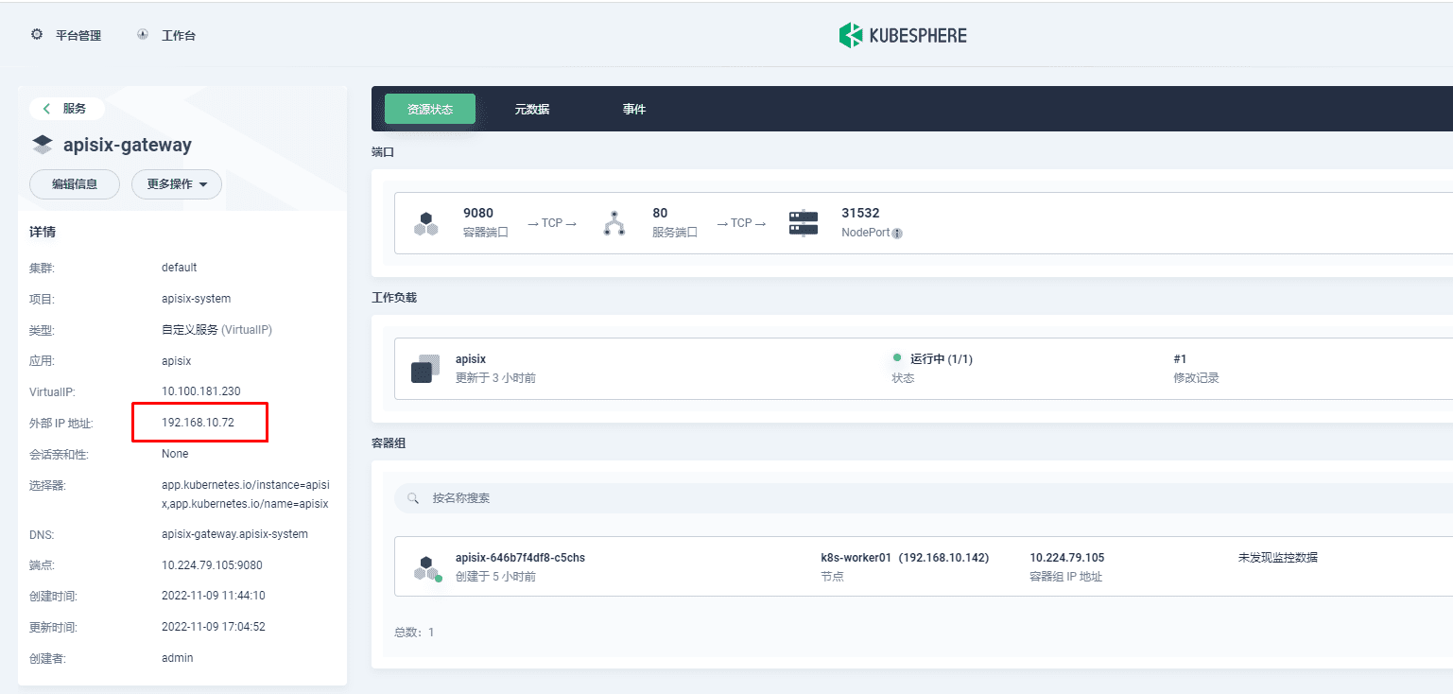Open the platform management gear icon
This screenshot has height=694, width=1453.
[x=37, y=35]
